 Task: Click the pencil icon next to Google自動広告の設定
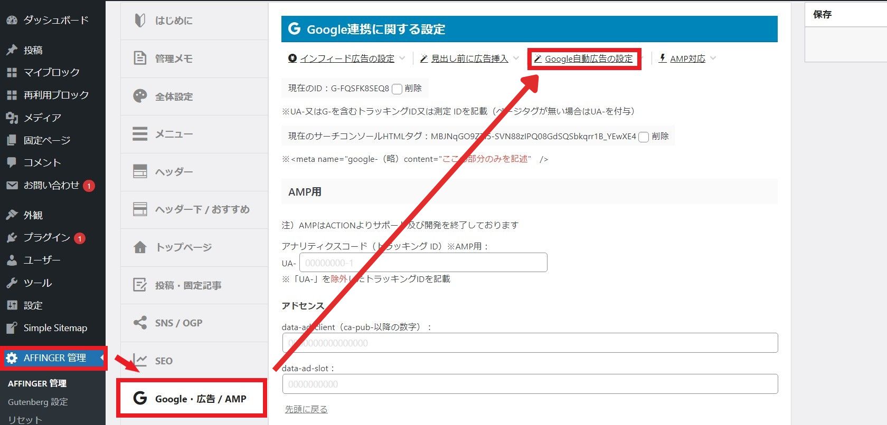537,59
